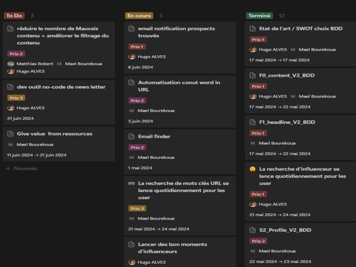Select the Terminé column header
Image resolution: width=356 pixels, height=267 pixels.
(x=259, y=16)
